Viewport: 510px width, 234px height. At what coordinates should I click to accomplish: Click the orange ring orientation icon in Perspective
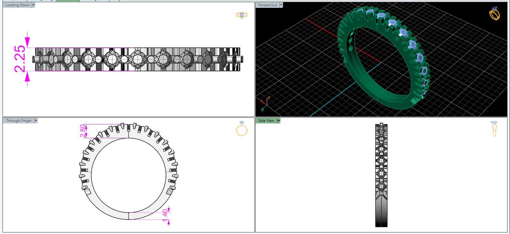pos(495,14)
